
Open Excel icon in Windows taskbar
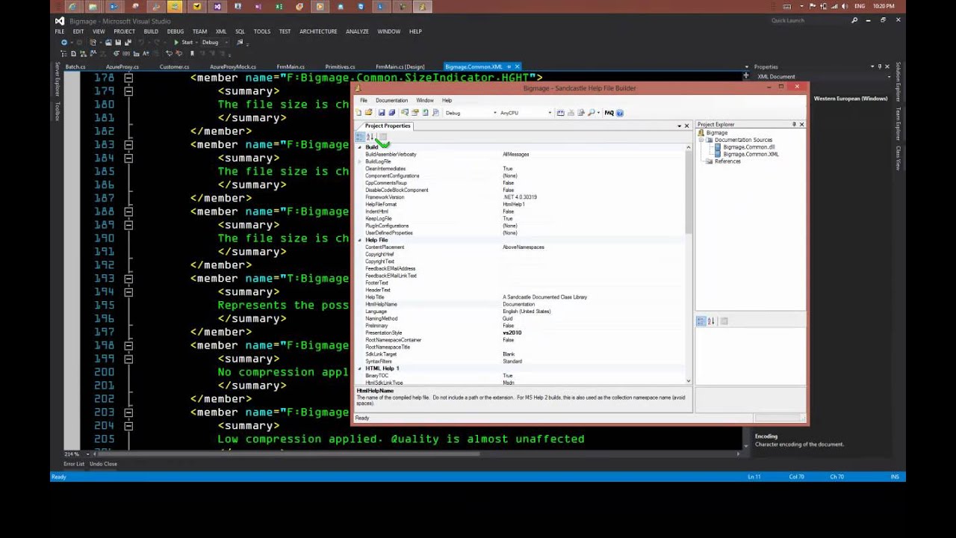point(279,7)
